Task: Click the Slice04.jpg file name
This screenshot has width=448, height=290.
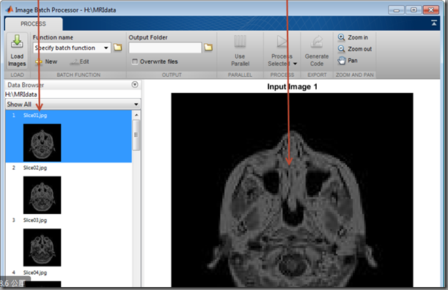Action: coord(35,272)
